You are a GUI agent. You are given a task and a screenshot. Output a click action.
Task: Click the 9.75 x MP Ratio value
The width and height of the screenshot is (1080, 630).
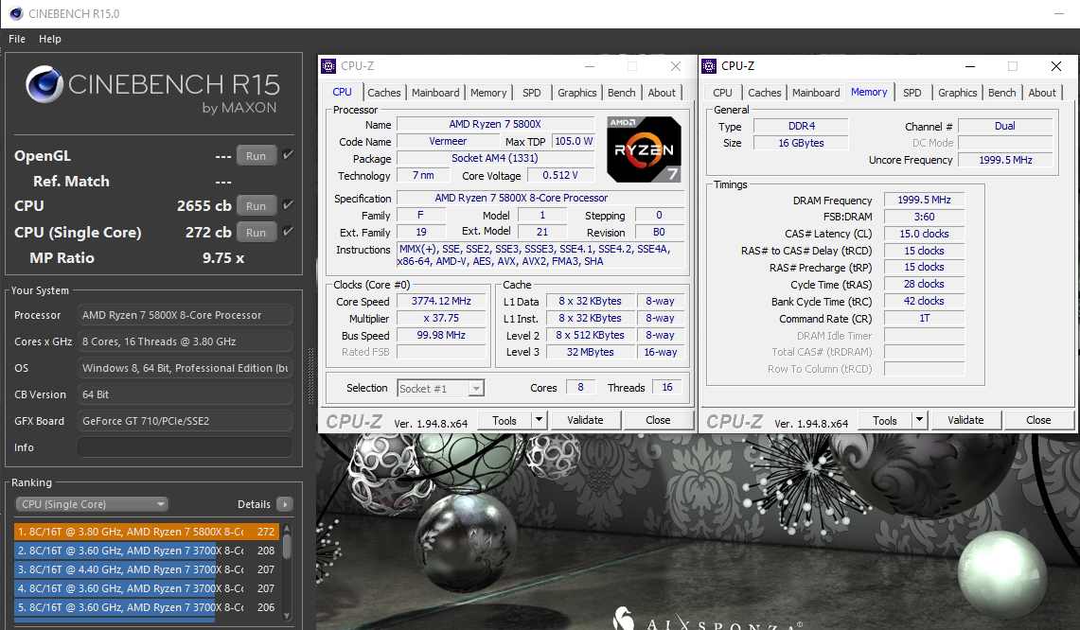[x=223, y=258]
